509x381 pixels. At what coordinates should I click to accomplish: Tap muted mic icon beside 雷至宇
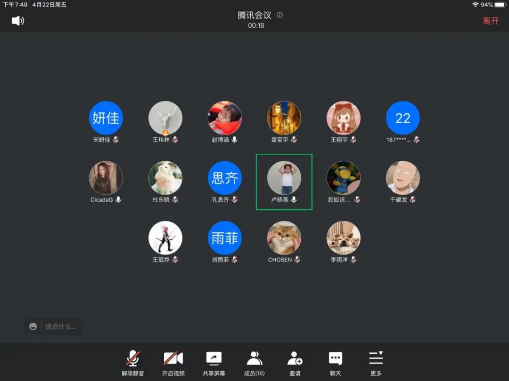click(294, 140)
